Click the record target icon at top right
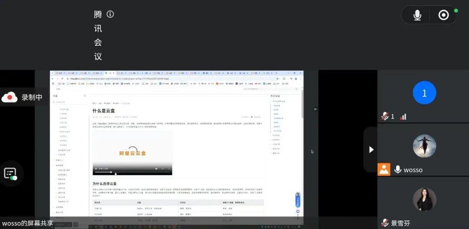 (443, 15)
